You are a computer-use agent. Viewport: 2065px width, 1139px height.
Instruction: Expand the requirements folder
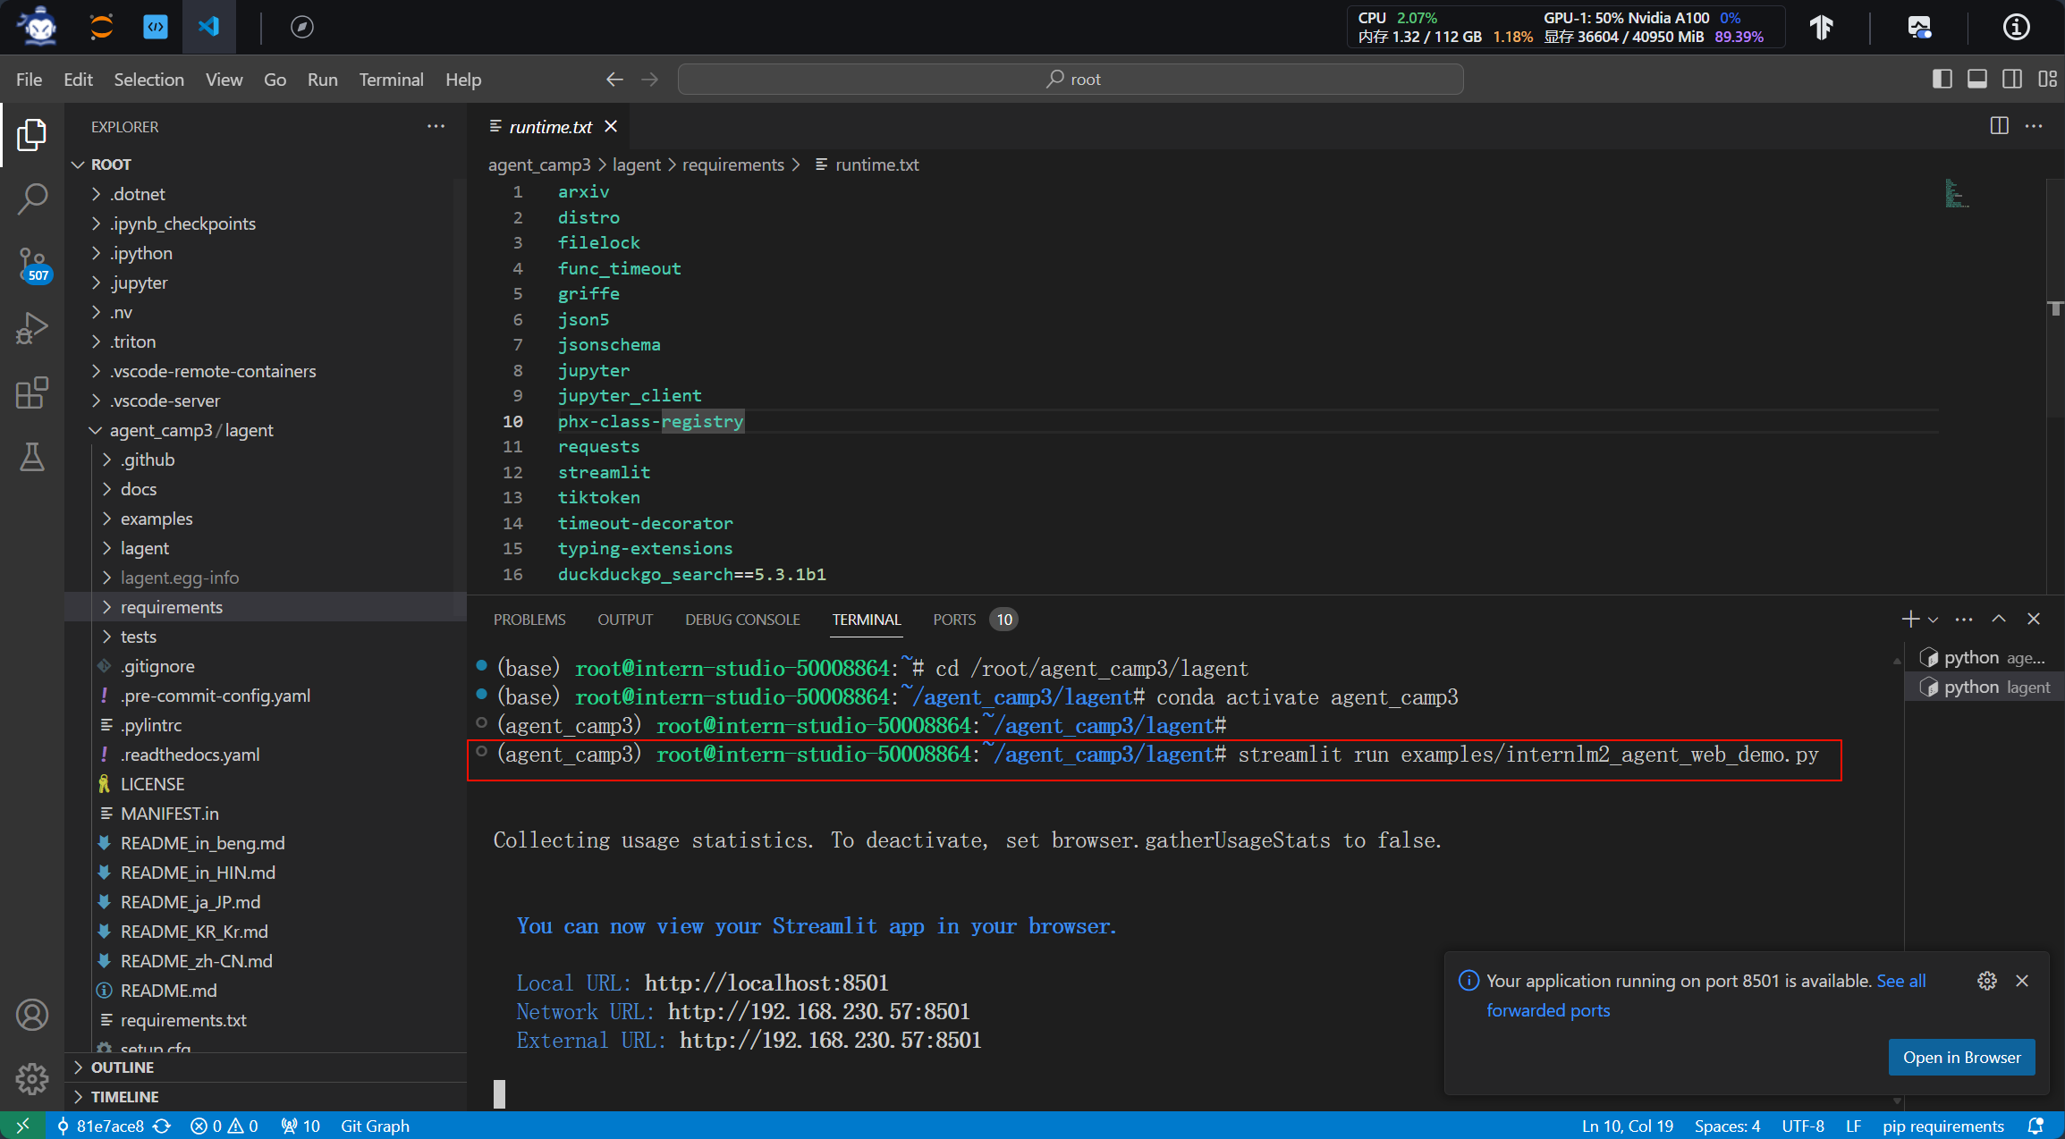click(172, 607)
